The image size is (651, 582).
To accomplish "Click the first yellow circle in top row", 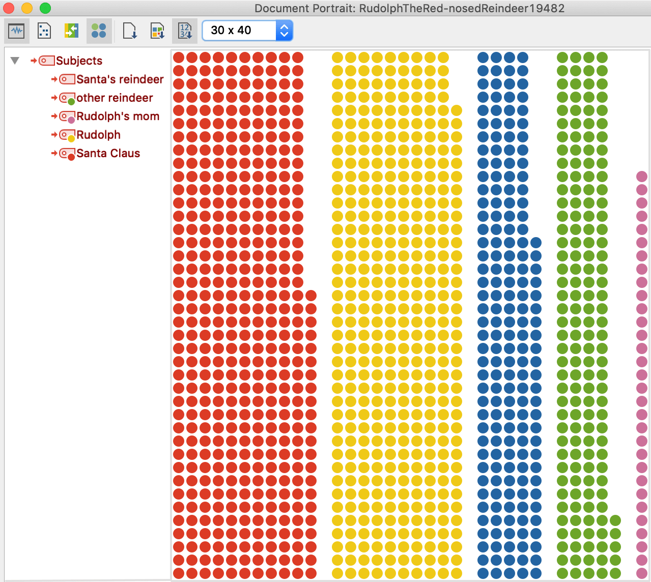I will pos(337,57).
